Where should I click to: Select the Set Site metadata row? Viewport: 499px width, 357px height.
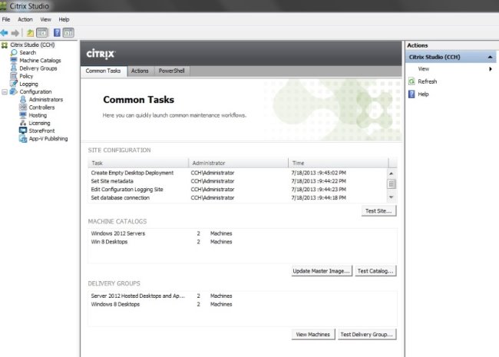237,181
